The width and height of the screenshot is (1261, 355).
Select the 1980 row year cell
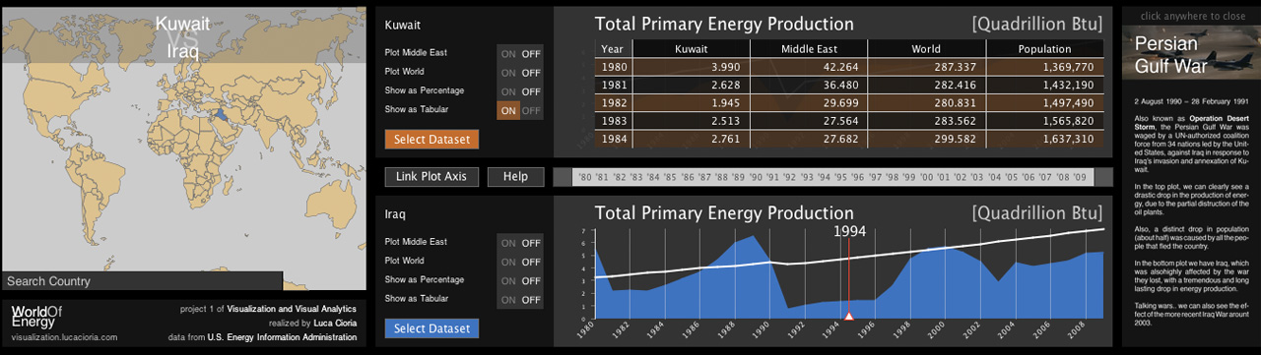click(612, 67)
